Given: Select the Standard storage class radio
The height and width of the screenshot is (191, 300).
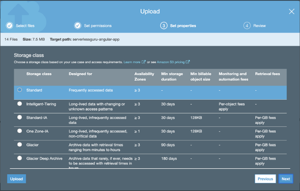Looking at the screenshot, I should click(x=20, y=90).
